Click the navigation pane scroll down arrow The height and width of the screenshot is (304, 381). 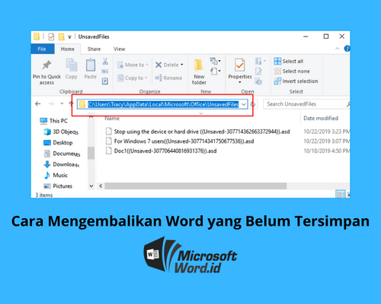click(91, 186)
